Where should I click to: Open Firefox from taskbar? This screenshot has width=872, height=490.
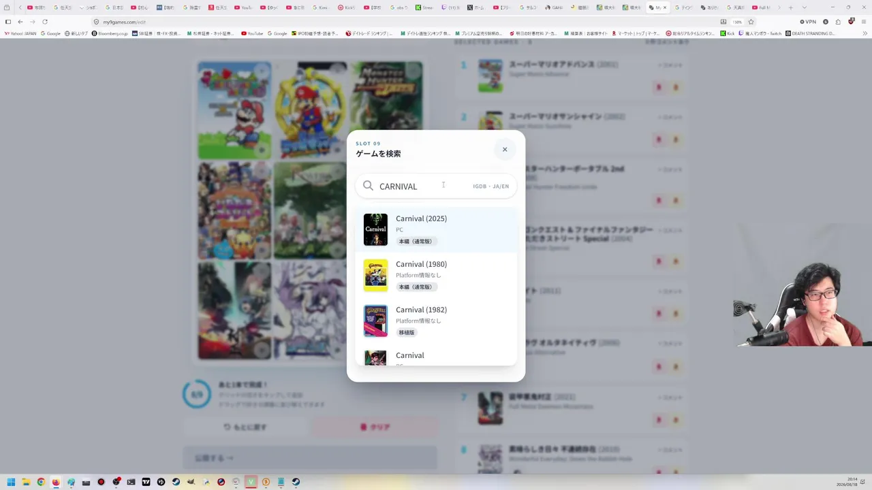click(56, 482)
